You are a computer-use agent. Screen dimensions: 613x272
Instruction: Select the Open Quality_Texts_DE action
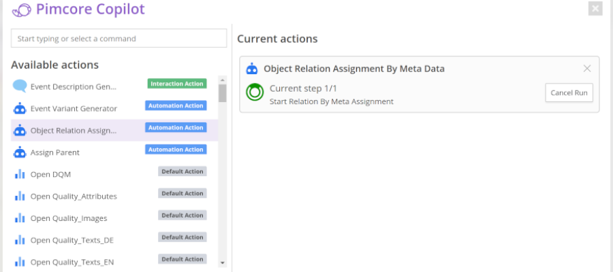(114, 239)
